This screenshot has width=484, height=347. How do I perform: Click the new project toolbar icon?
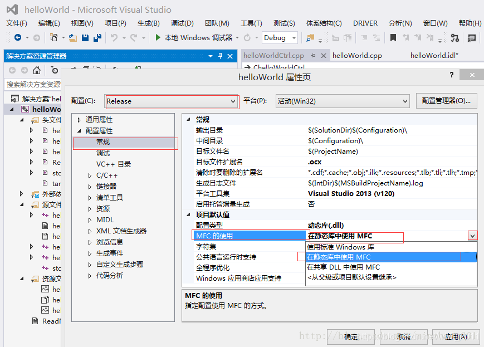click(x=53, y=38)
